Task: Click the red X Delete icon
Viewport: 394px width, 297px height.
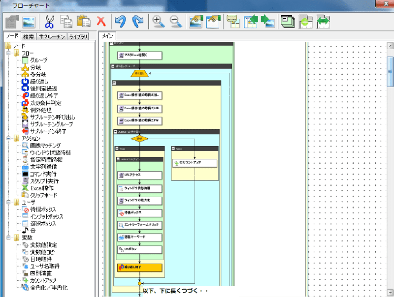Action: [101, 21]
